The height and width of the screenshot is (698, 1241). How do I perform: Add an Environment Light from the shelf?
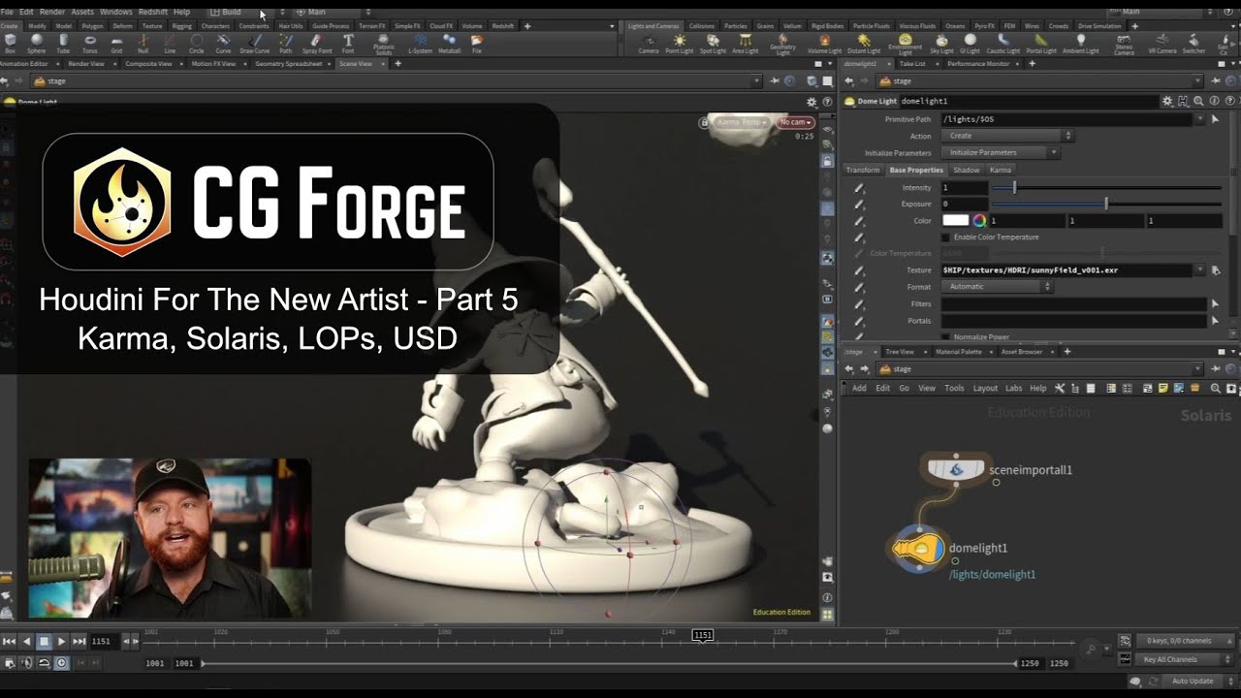click(x=905, y=44)
